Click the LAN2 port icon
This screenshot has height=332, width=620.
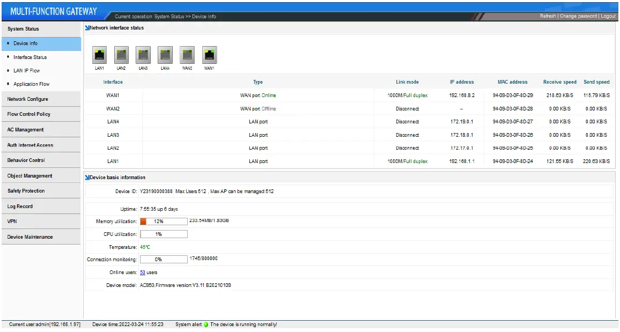coord(121,54)
